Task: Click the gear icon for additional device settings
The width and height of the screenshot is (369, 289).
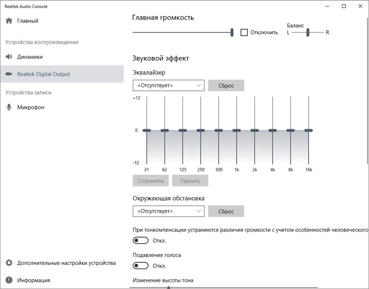Action: click(9, 263)
